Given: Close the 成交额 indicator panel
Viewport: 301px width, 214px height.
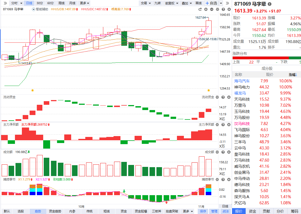Looking at the screenshot, I should coord(228,152).
